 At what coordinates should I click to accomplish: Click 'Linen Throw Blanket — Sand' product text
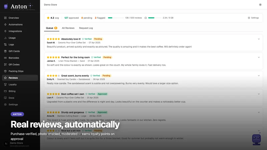coord(71,61)
